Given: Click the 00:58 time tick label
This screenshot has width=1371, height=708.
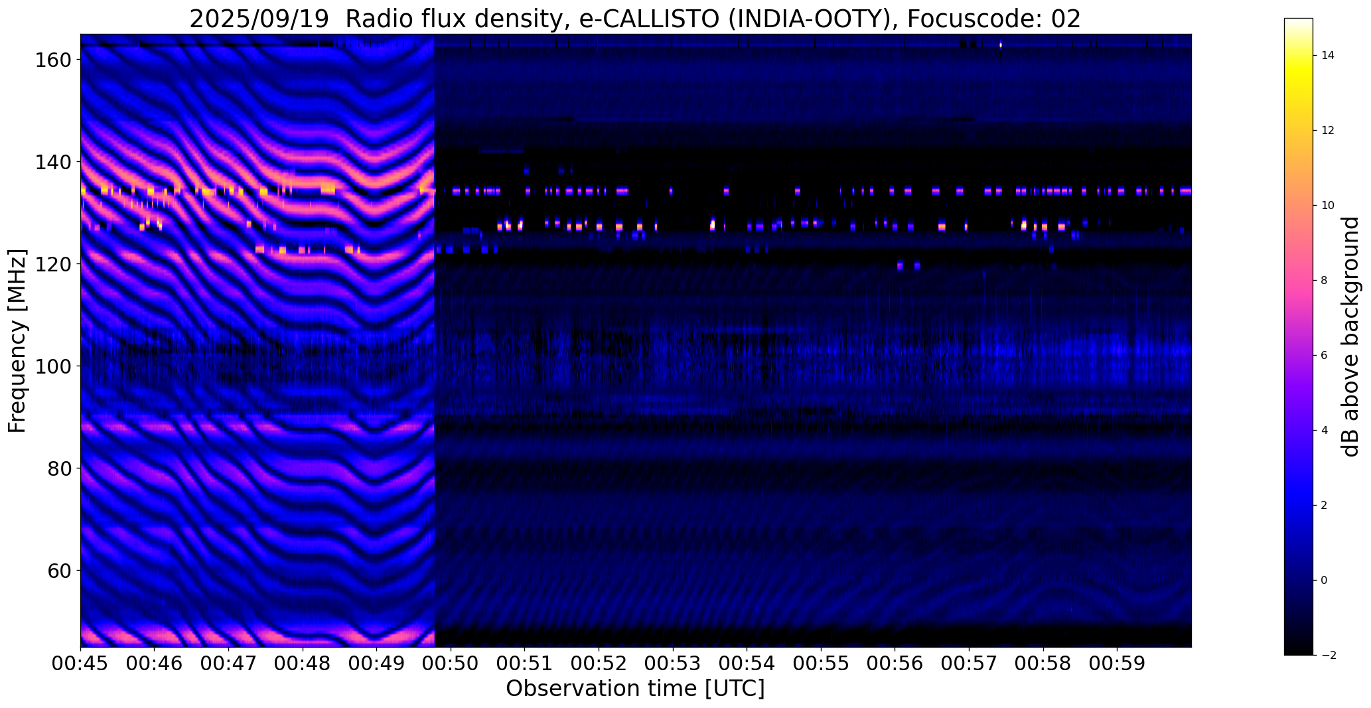Looking at the screenshot, I should [x=1043, y=664].
